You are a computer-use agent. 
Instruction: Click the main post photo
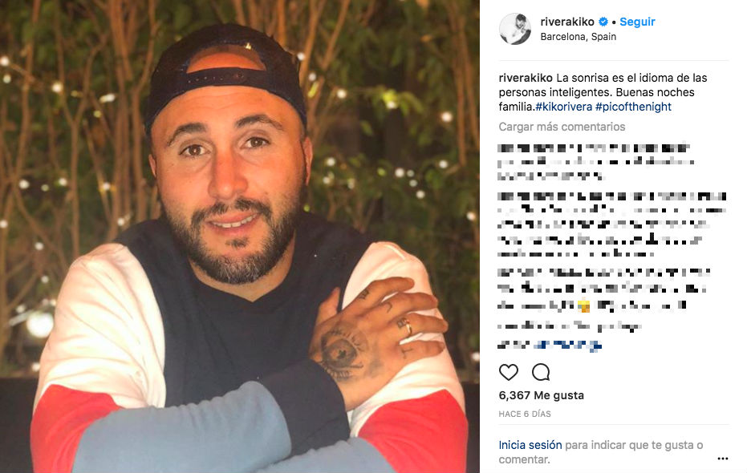tap(240, 236)
